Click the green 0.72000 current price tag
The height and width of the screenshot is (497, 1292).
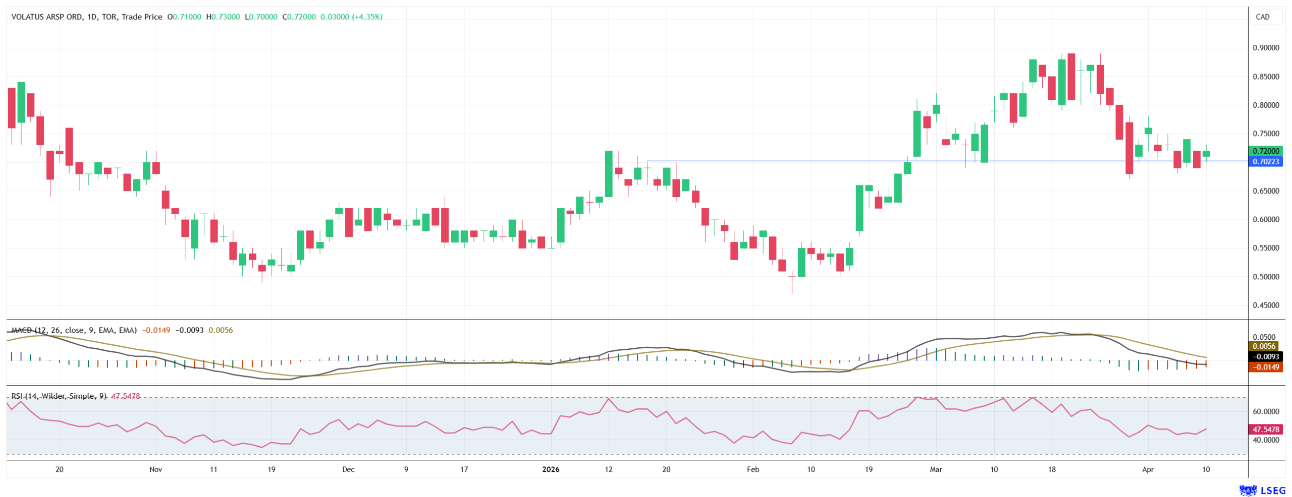(x=1265, y=151)
